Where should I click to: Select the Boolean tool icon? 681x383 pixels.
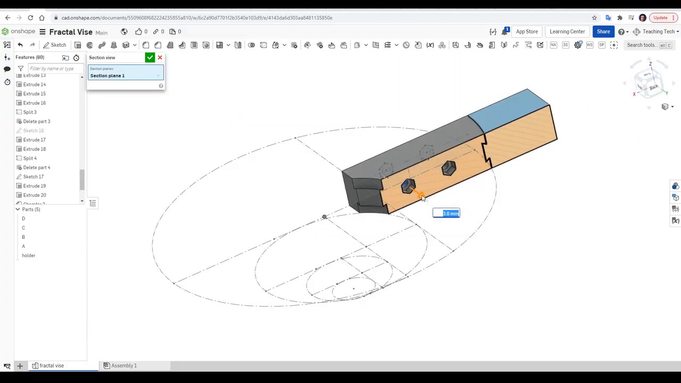pos(251,45)
